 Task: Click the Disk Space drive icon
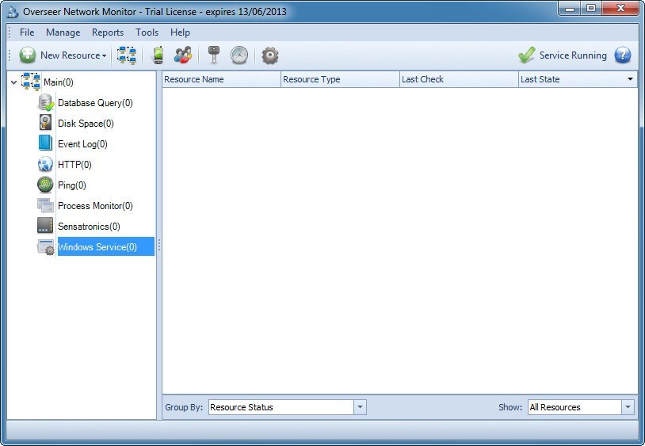tap(45, 123)
